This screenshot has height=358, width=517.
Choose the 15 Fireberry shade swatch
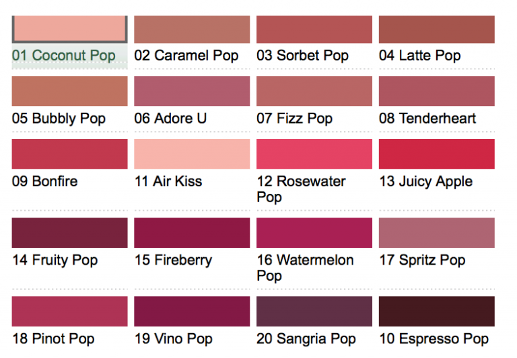point(192,232)
